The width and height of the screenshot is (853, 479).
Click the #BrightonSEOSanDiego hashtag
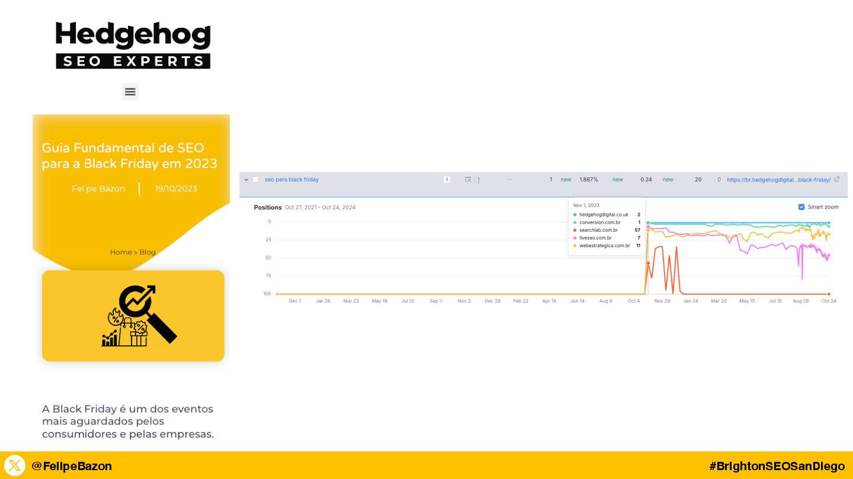(777, 466)
